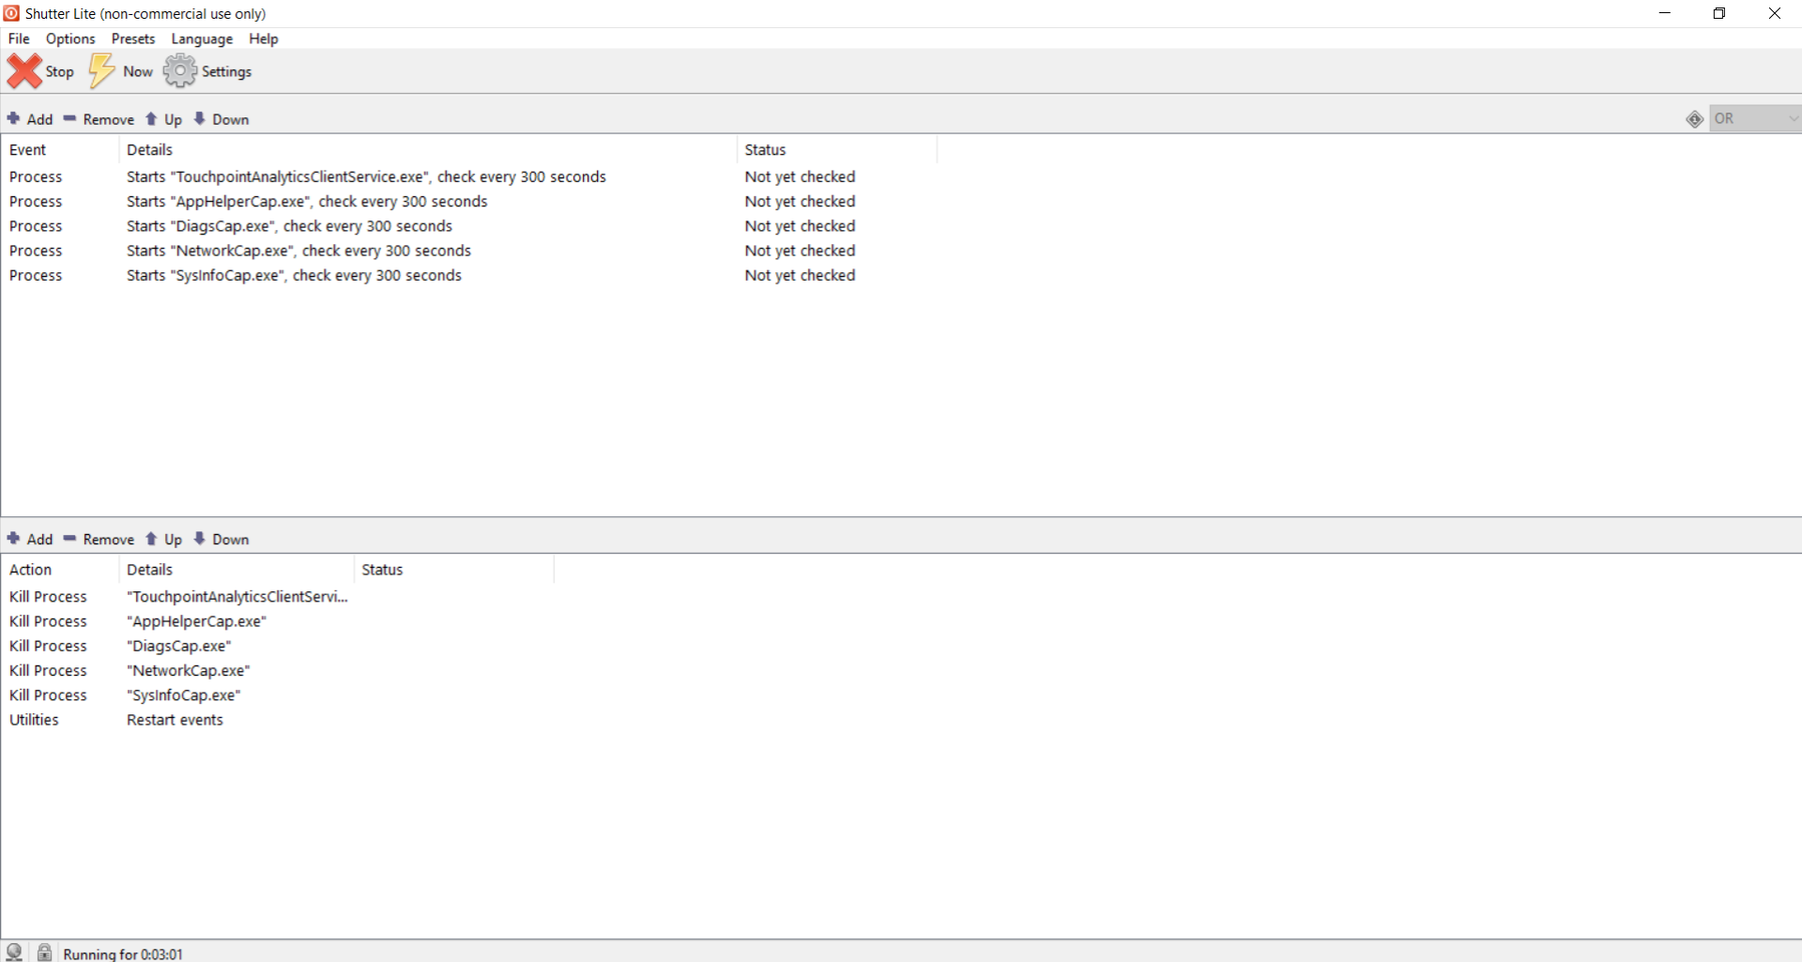
Task: Click the plus Add icon in events toolbar
Action: 13,119
